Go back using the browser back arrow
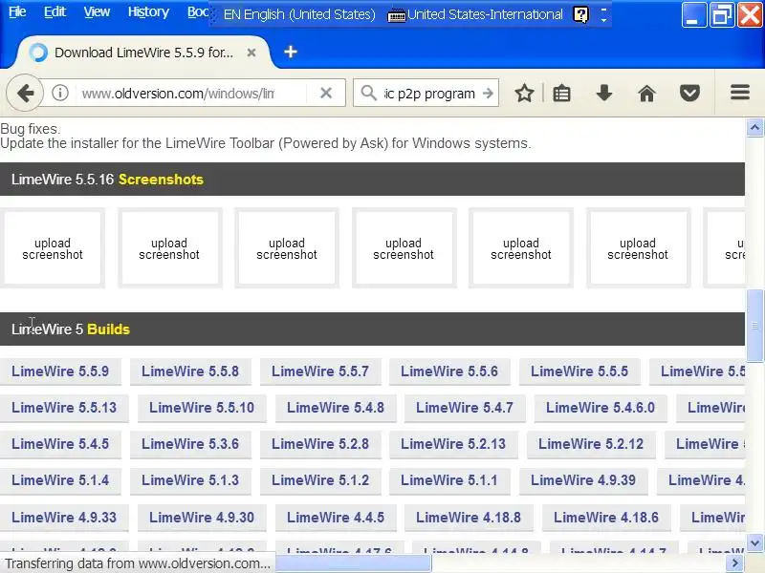This screenshot has width=765, height=573. coord(25,93)
